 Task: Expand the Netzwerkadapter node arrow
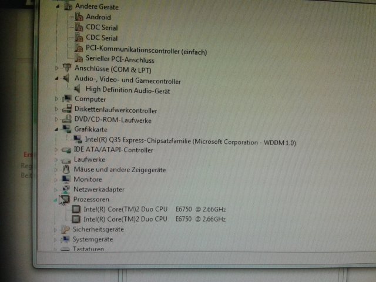(x=55, y=190)
